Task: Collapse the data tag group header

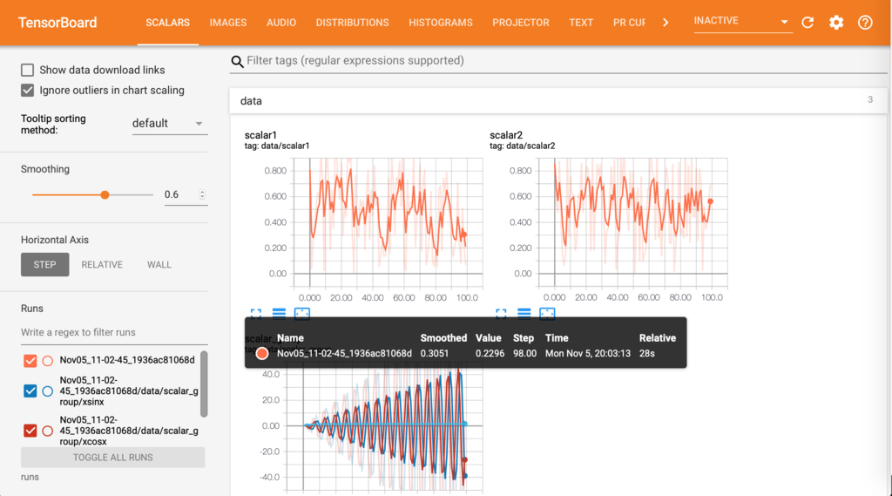Action: click(x=558, y=101)
